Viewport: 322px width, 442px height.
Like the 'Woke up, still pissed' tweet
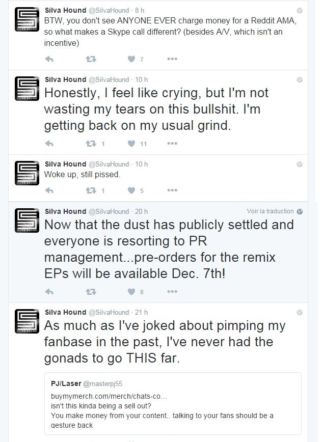point(131,190)
